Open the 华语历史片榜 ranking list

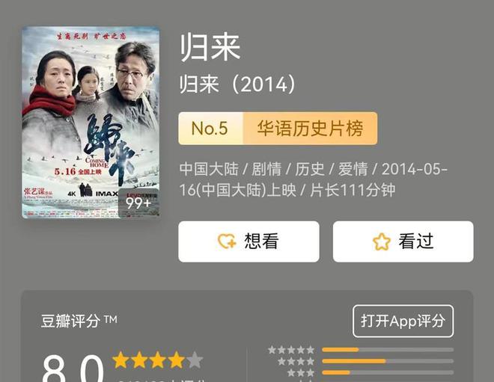(x=310, y=129)
